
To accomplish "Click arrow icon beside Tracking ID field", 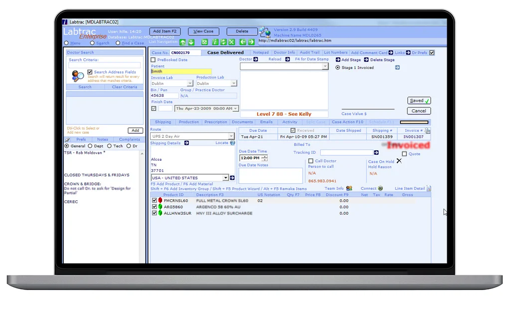I will click(x=376, y=153).
